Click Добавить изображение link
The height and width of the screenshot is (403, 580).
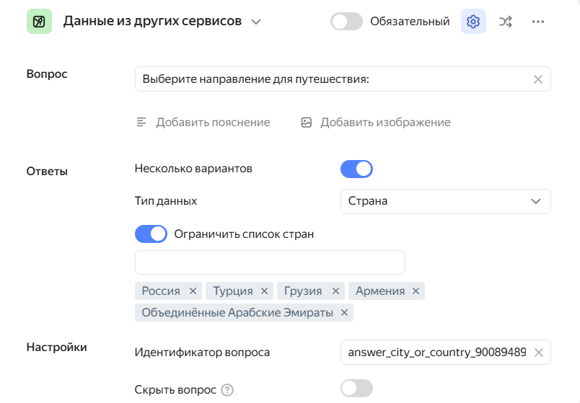pos(376,123)
